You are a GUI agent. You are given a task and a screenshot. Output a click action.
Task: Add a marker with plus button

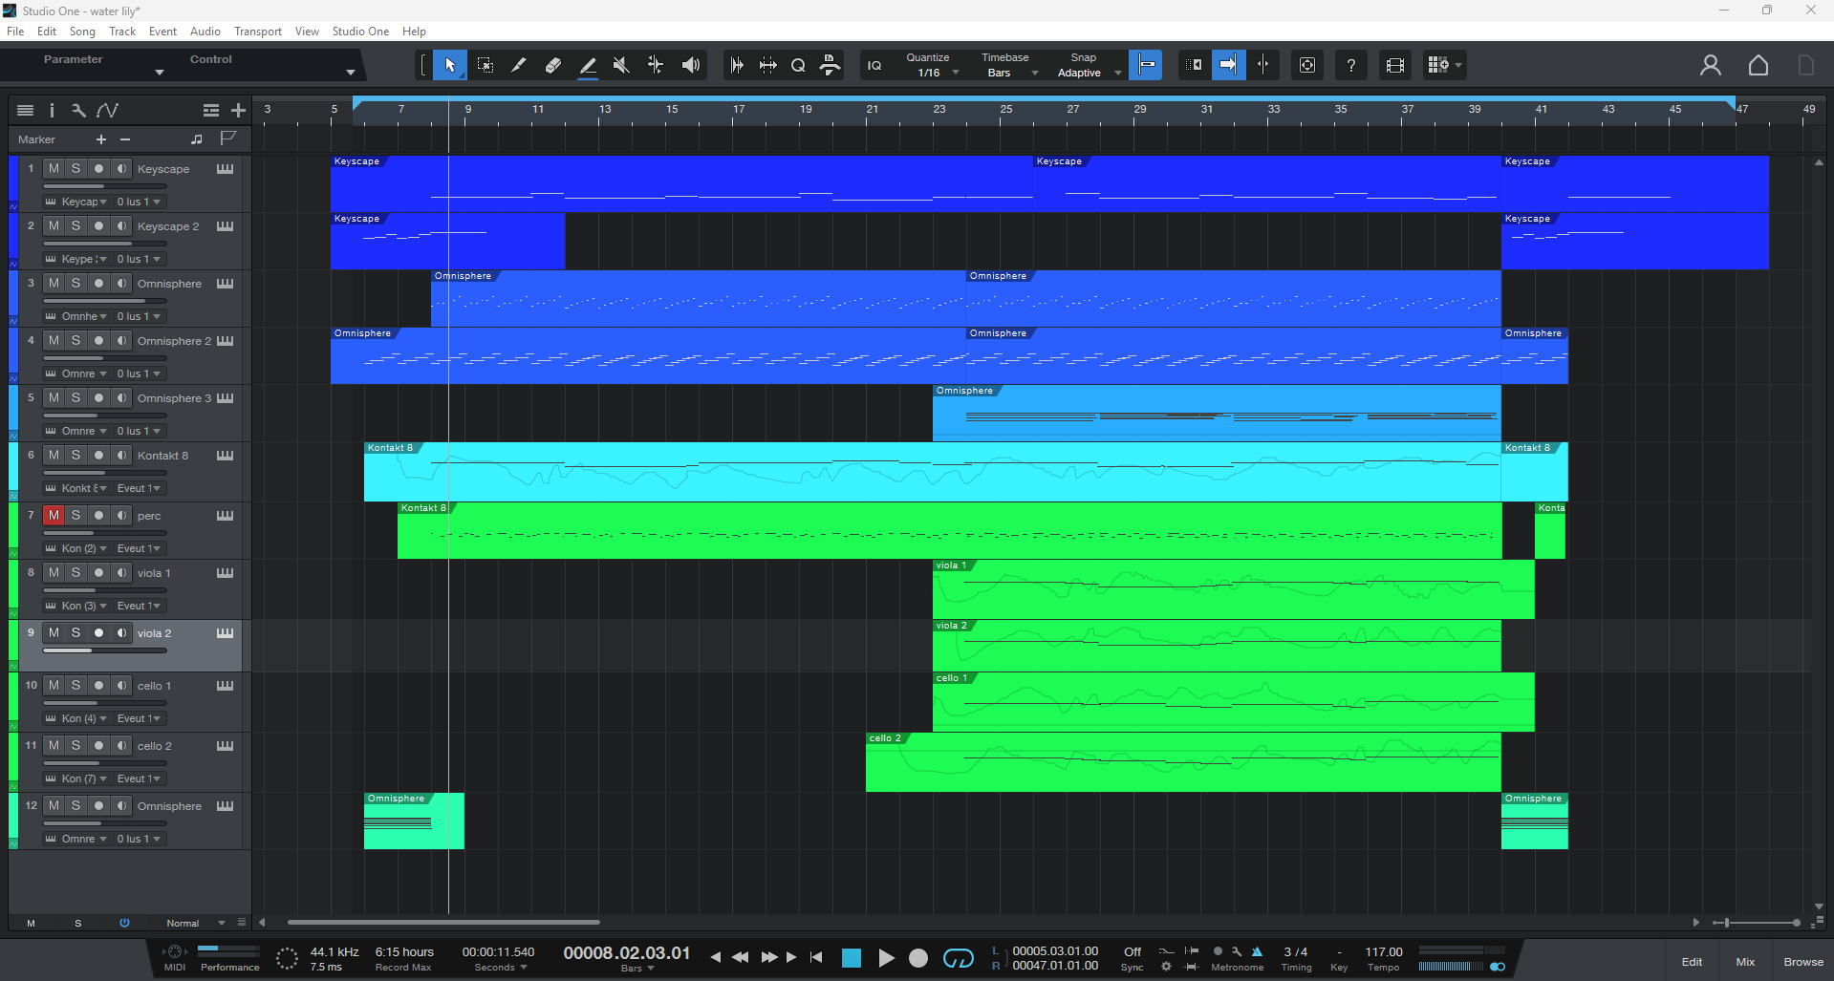click(x=101, y=139)
